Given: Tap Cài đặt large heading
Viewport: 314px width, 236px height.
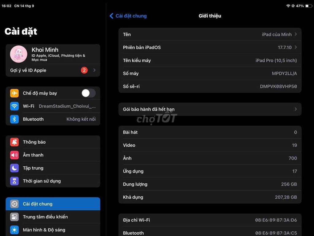Looking at the screenshot, I should click(21, 31).
